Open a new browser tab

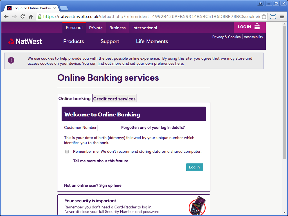tap(64, 8)
